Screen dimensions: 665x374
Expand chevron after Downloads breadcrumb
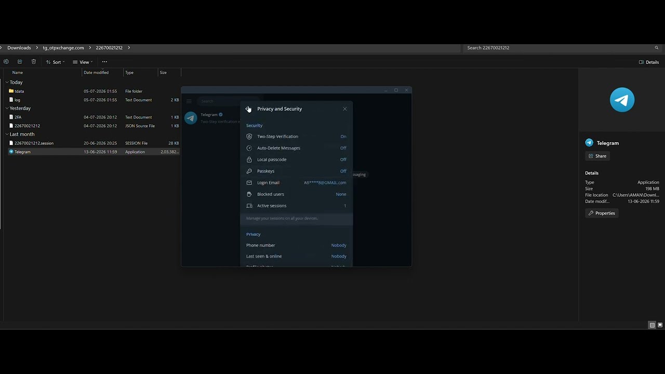pos(37,48)
